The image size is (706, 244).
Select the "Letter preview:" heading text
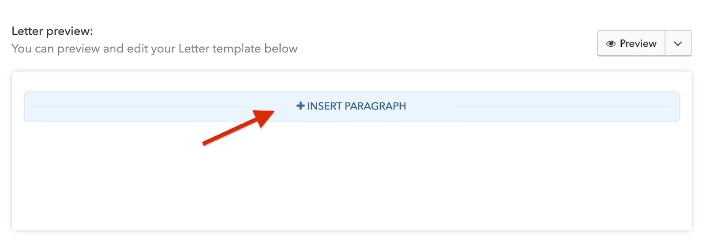[52, 31]
